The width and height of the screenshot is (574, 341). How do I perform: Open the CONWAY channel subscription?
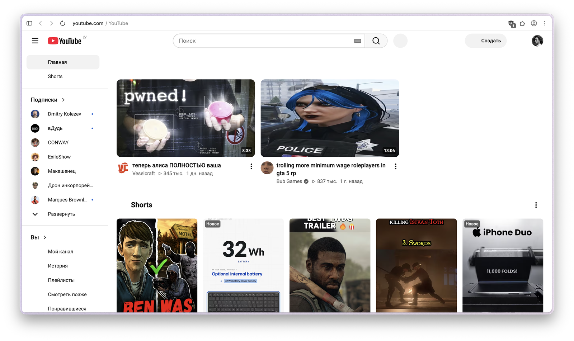pyautogui.click(x=63, y=142)
